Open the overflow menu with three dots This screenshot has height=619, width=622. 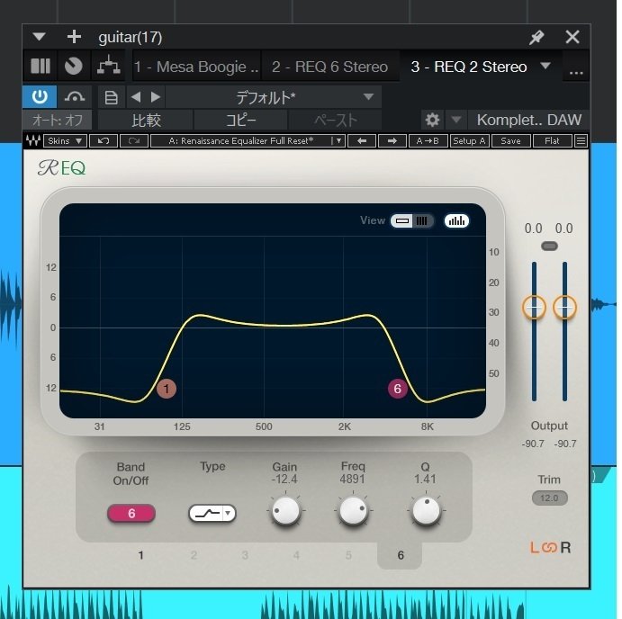pyautogui.click(x=575, y=72)
